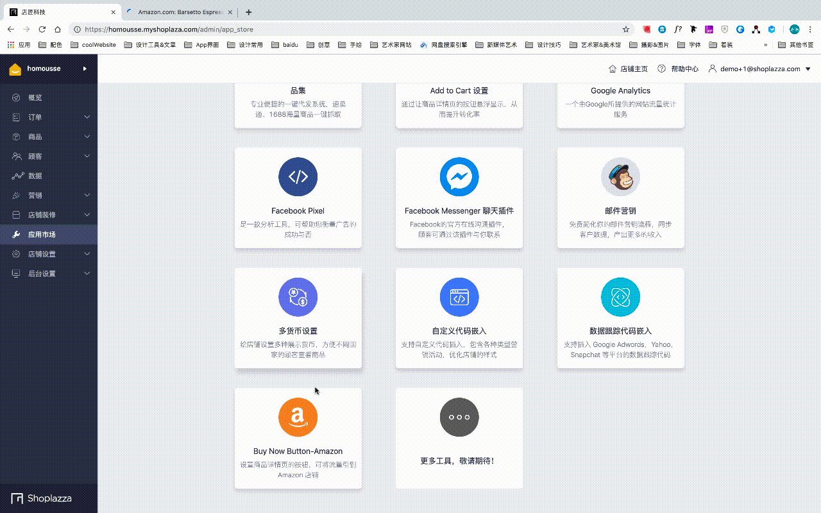Expand store switcher arrow next to homousse
Screen dimensions: 821x513
pos(85,69)
